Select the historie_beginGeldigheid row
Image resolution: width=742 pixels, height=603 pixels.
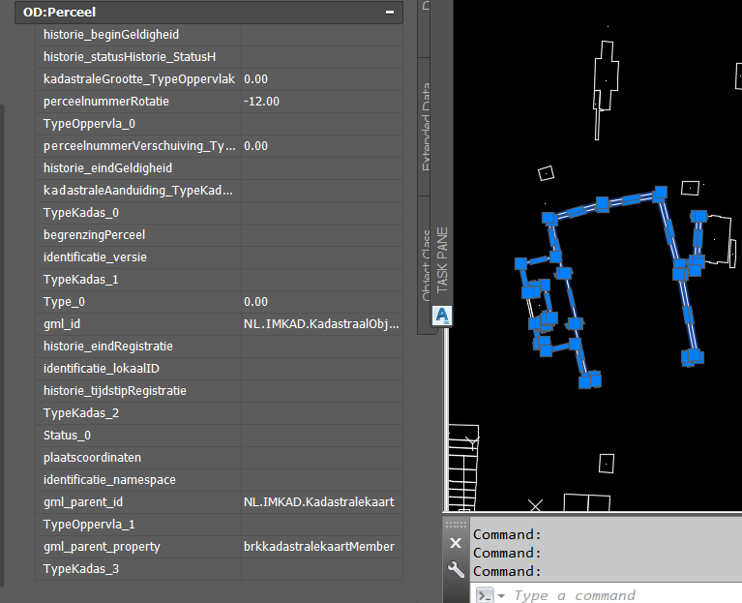click(x=219, y=35)
